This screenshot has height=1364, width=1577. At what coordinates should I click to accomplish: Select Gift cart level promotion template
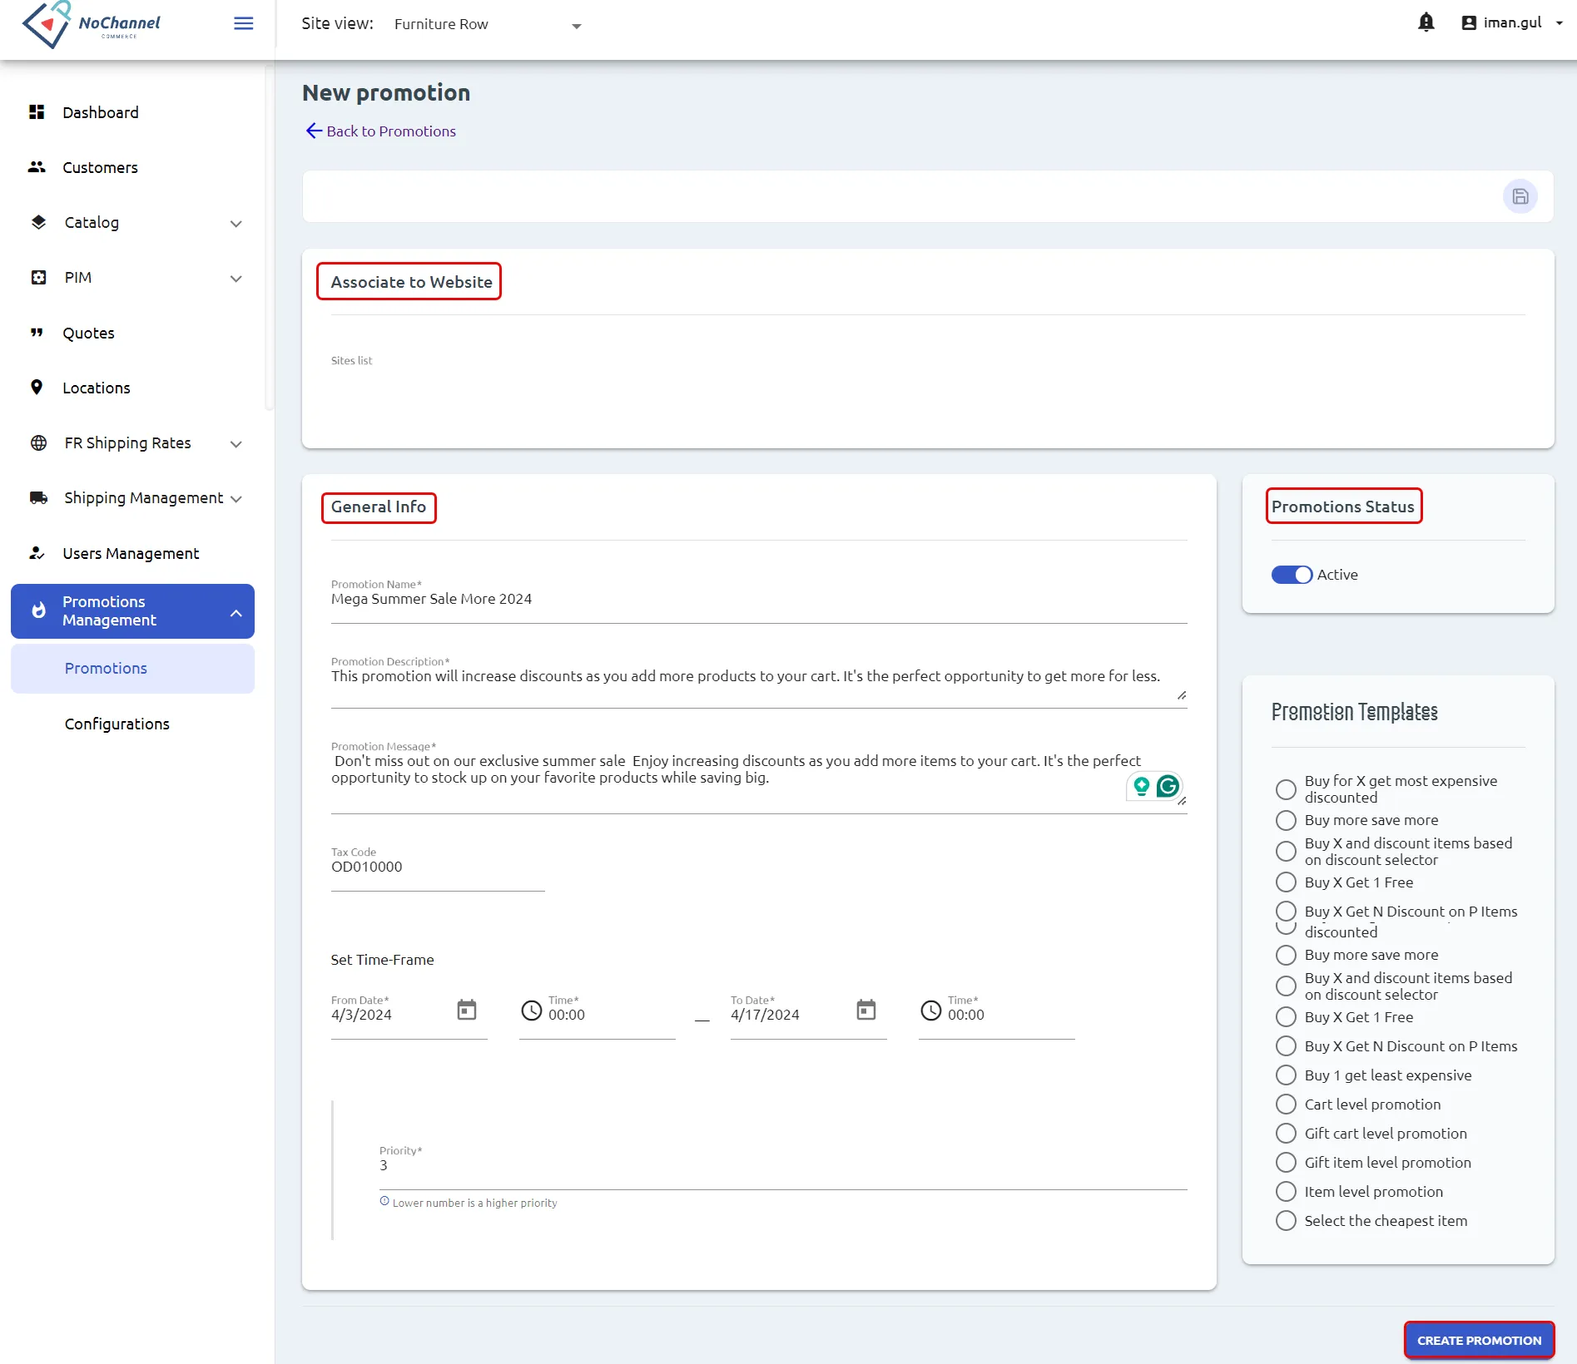pos(1286,1134)
